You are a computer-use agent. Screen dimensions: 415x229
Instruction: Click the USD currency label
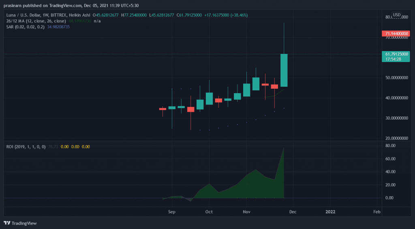coord(396,15)
